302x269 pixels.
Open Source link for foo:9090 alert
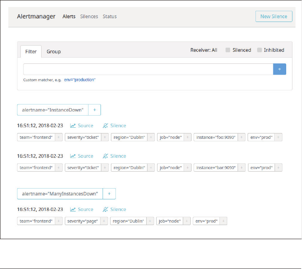click(x=82, y=126)
